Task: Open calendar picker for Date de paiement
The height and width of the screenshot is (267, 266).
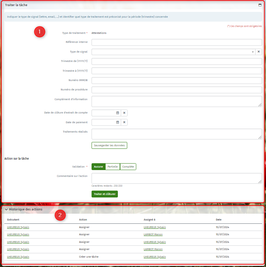Action: [x=118, y=122]
